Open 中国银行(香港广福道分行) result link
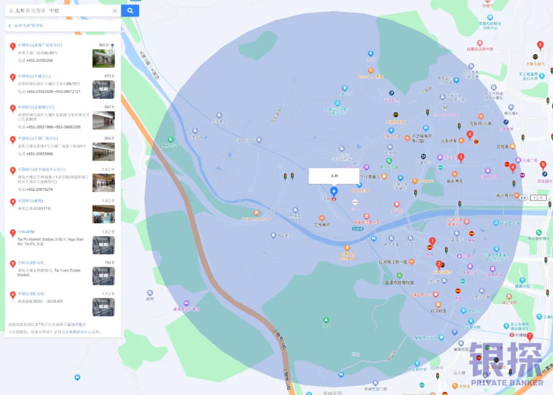The height and width of the screenshot is (395, 553). point(40,45)
